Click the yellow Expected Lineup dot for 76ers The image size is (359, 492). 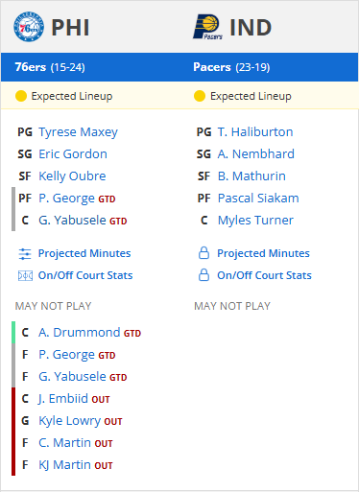pyautogui.click(x=21, y=96)
